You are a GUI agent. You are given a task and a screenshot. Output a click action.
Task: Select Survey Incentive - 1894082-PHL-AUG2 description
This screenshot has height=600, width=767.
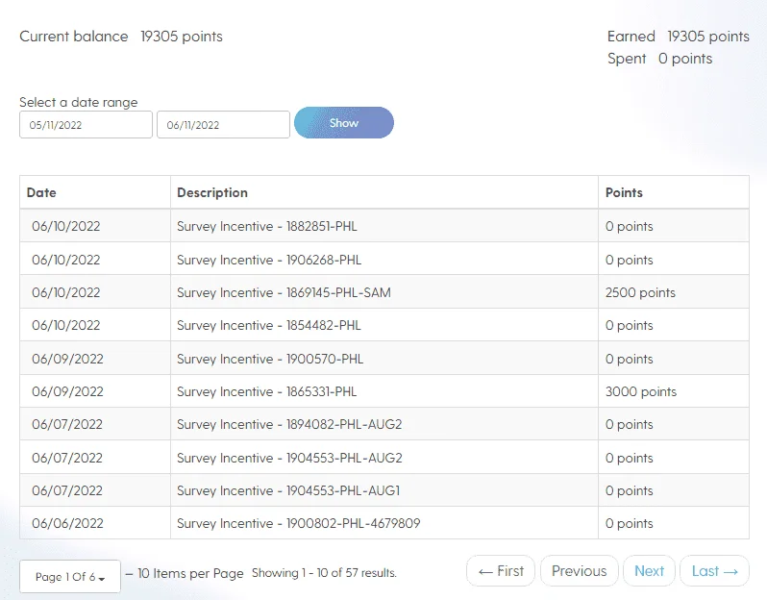[x=289, y=424]
